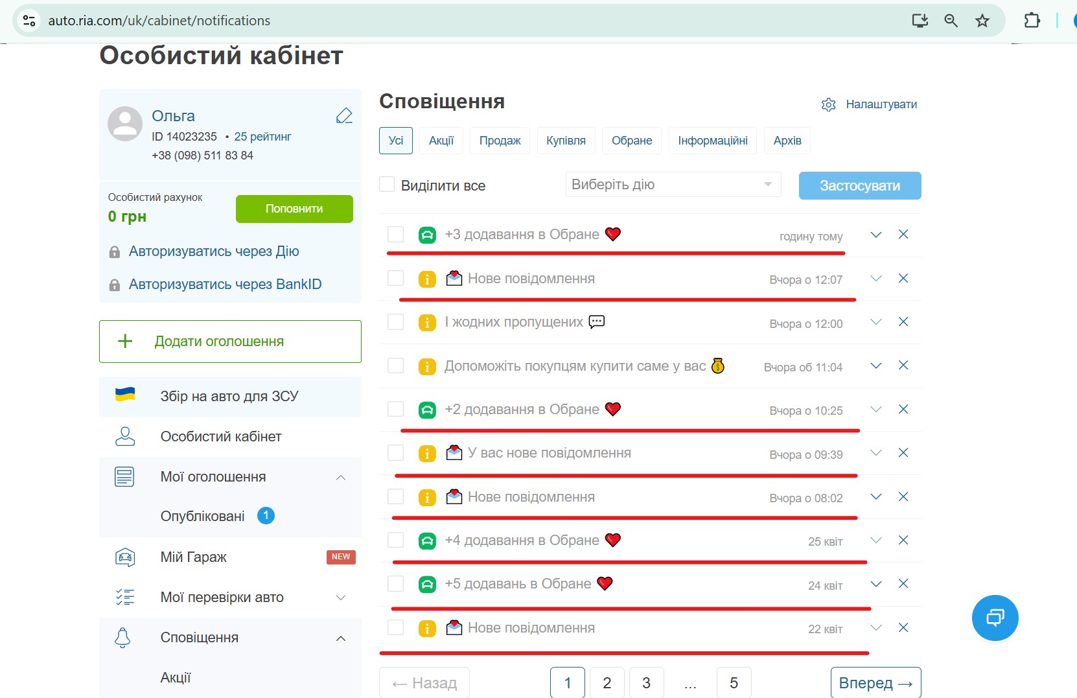Viewport: 1077px width, 698px height.
Task: Expand 'У вас нове повідомлення' chevron
Action: [x=876, y=453]
